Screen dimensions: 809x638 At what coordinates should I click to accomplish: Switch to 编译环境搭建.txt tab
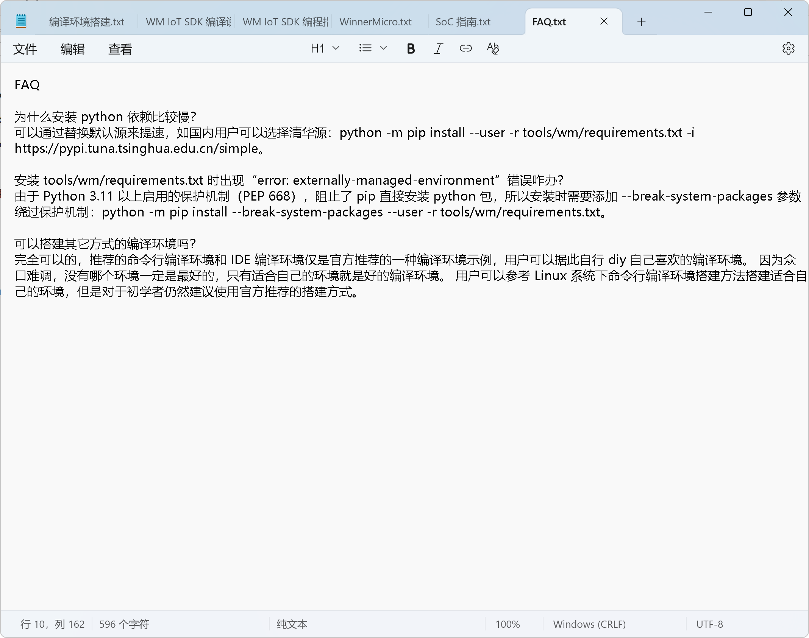coord(87,22)
